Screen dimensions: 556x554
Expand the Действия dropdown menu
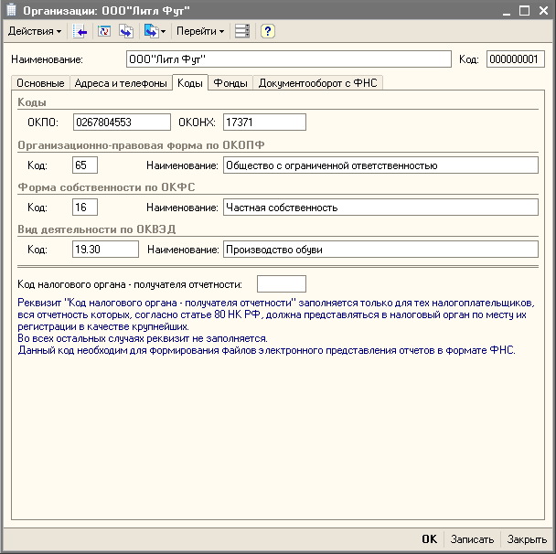tap(35, 31)
